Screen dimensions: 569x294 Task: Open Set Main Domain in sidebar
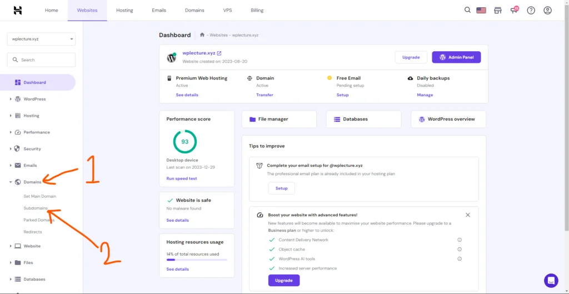[x=40, y=196]
